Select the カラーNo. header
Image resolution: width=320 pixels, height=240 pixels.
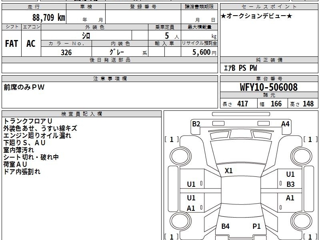coord(66,44)
